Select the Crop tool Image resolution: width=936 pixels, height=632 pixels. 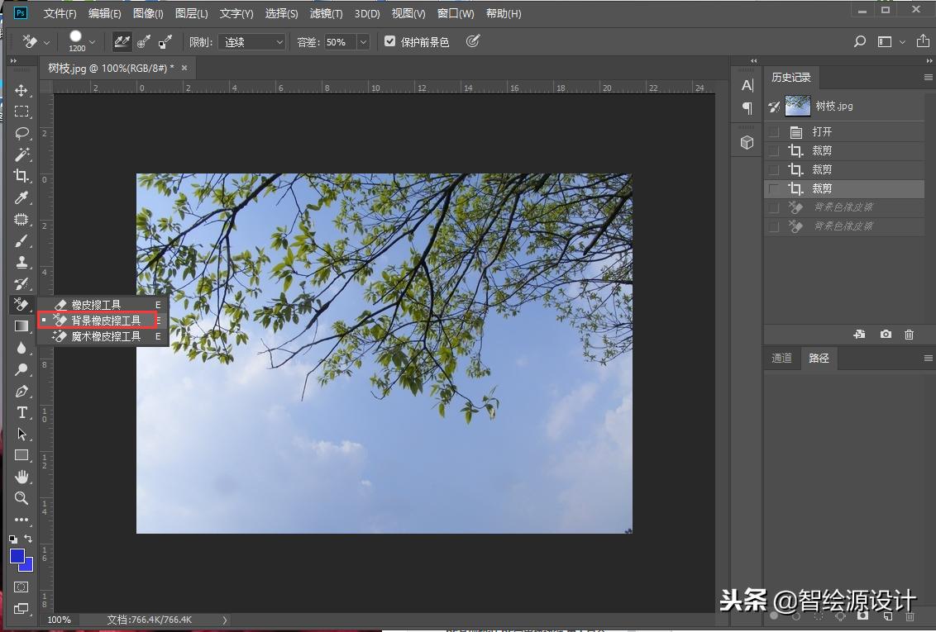tap(21, 176)
